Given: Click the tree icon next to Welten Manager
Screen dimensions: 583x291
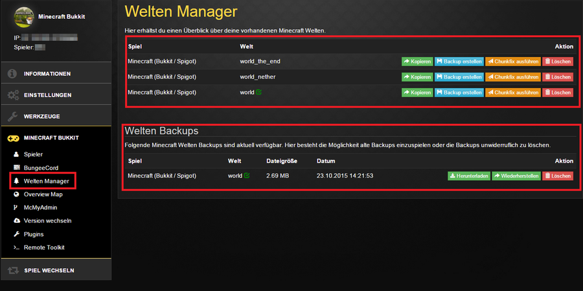Looking at the screenshot, I should 16,181.
